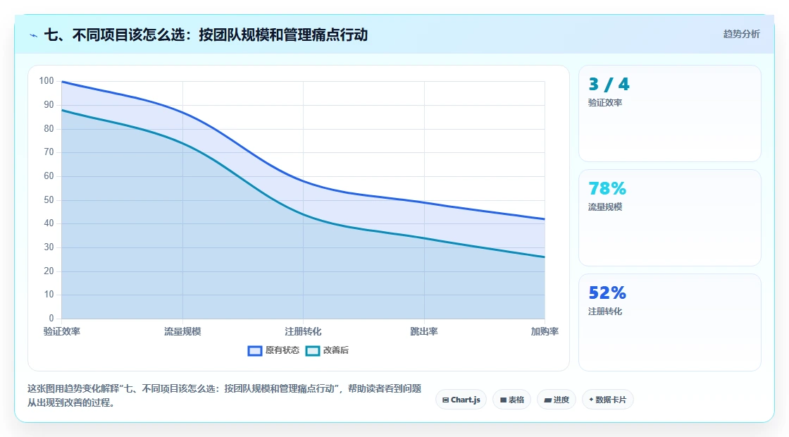Screen dimensions: 789x437
Task: Click the lightning icon beside the title
Action: click(34, 35)
